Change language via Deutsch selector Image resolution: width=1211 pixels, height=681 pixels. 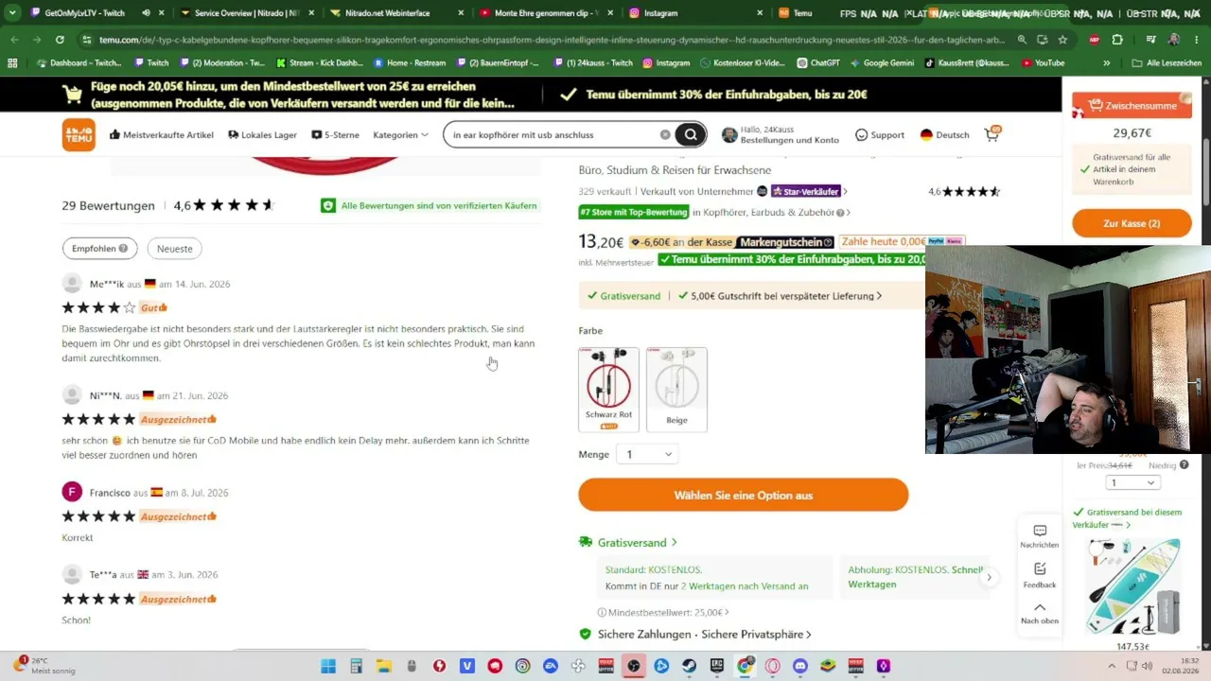[x=944, y=135]
